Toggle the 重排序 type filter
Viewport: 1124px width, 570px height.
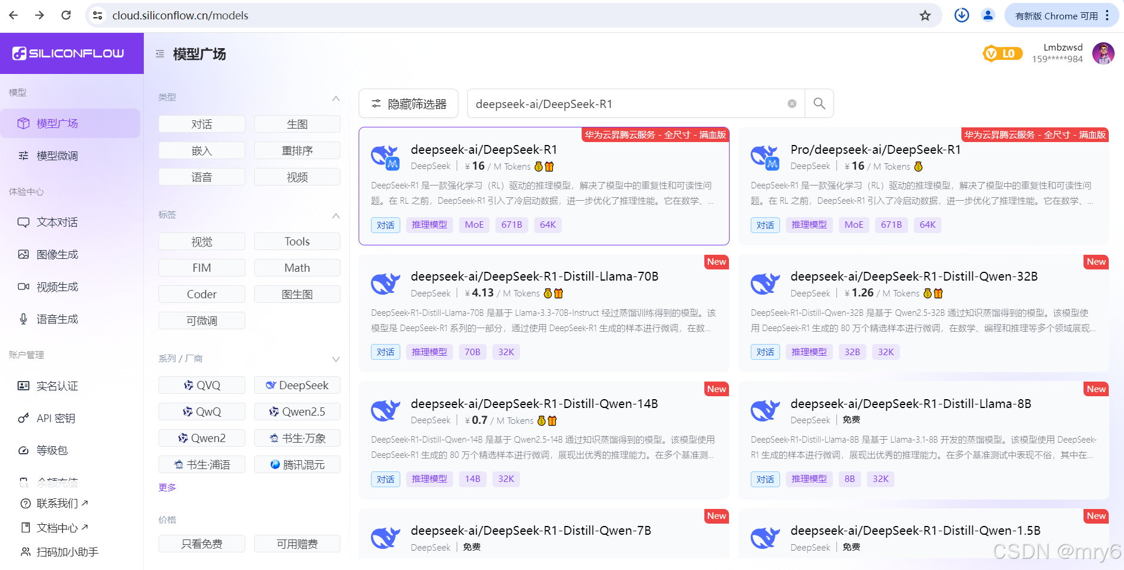(x=297, y=150)
